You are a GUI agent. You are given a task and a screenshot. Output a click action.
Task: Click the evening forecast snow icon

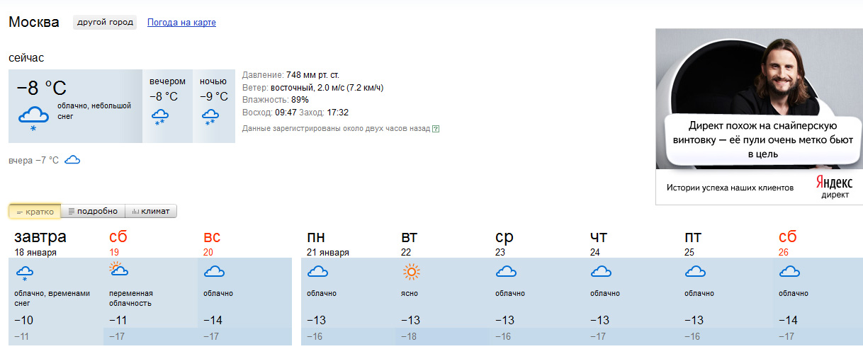click(160, 118)
